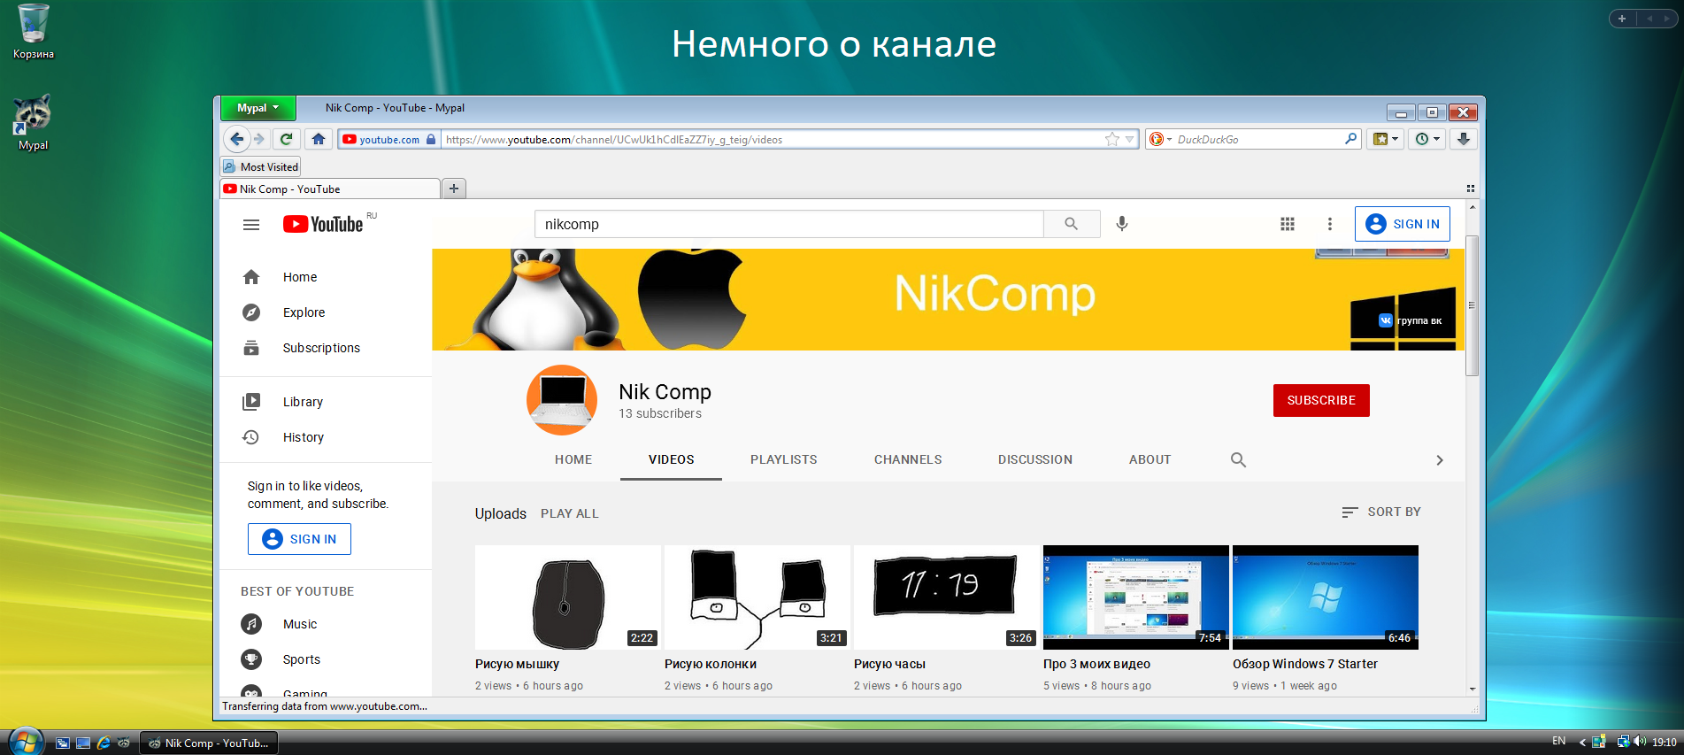
Task: Click the YouTube search input field
Action: coord(789,224)
